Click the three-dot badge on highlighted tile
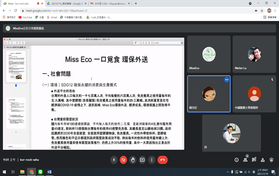The height and width of the screenshot is (176, 279). point(227,80)
